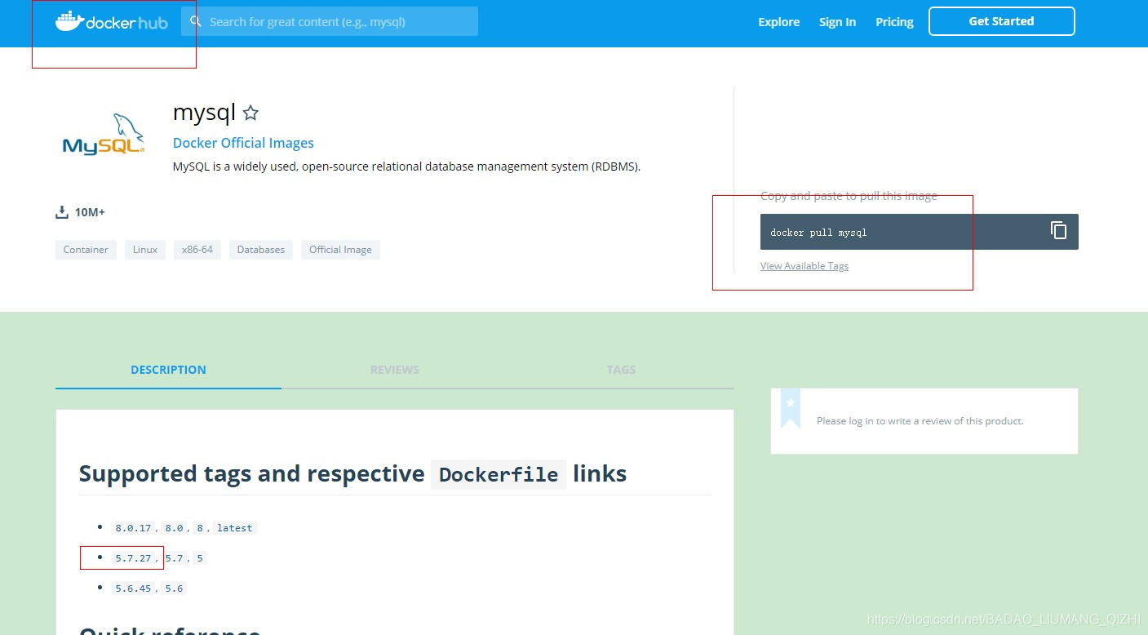Click the 10M+ downloads icon

click(62, 212)
